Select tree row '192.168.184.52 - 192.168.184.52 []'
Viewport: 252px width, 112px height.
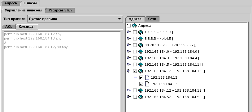175,97
